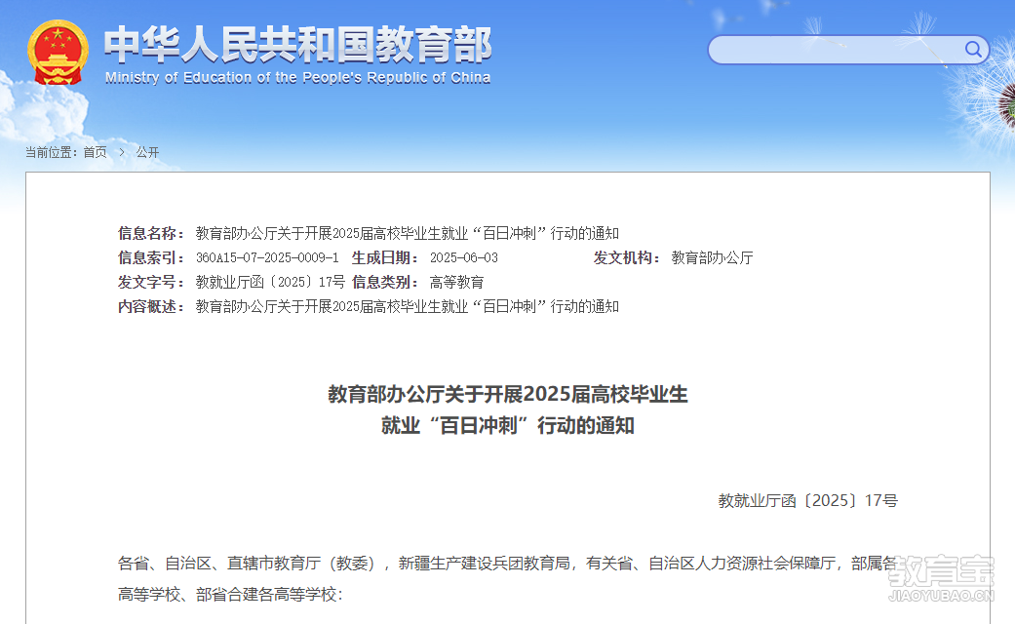Select the issuing body 教育部办公厅
1015x624 pixels.
[x=712, y=257]
